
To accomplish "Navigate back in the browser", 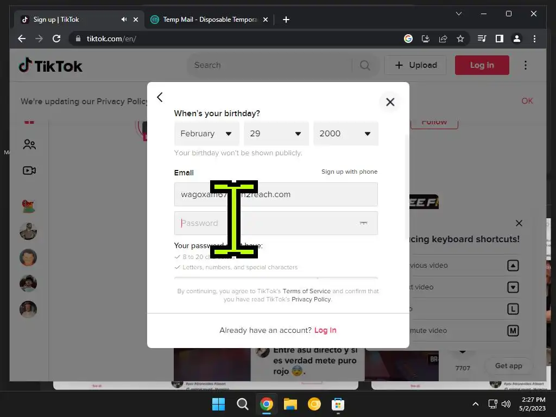I will coord(22,39).
